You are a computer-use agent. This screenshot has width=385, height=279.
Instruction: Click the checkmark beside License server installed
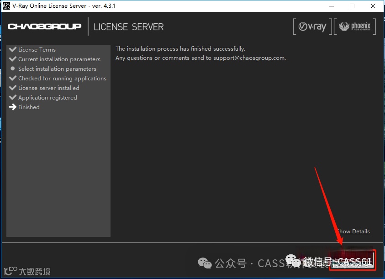point(12,87)
